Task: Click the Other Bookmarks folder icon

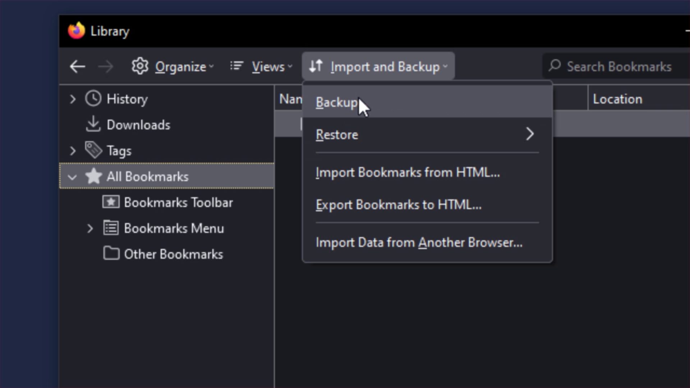Action: click(x=111, y=254)
